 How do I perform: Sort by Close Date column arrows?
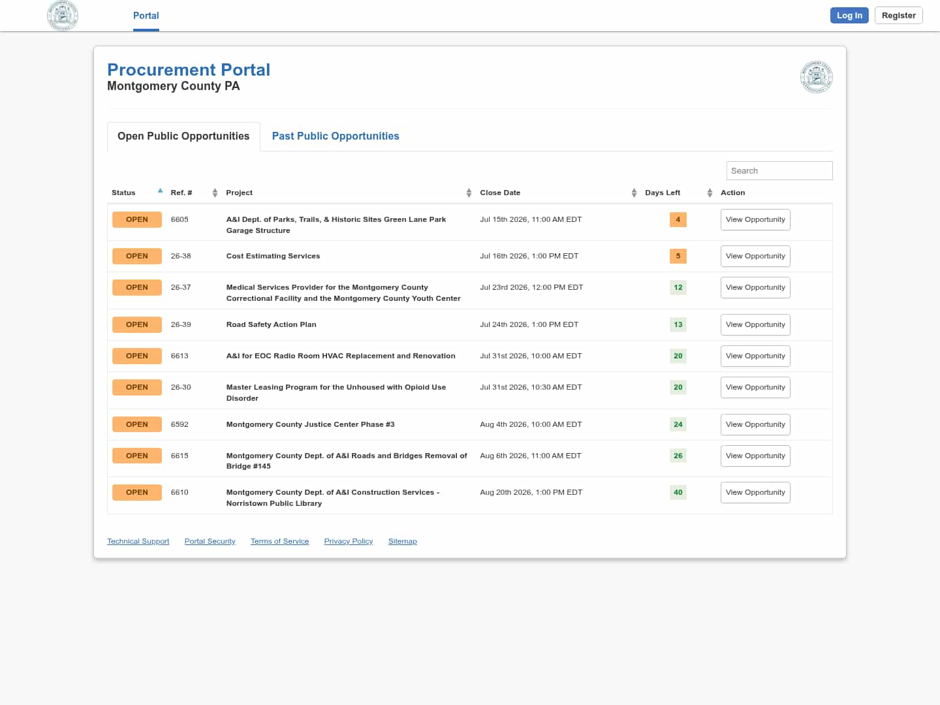634,193
